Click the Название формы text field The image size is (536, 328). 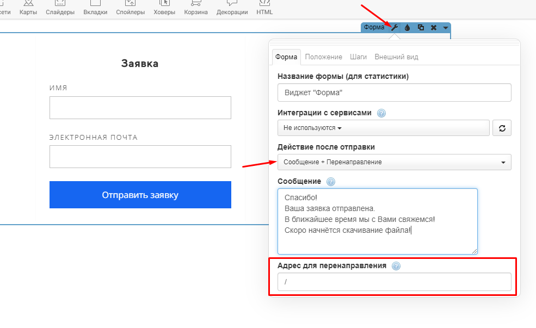tap(394, 92)
